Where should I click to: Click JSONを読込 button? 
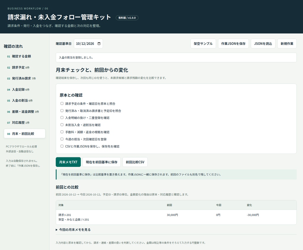(x=263, y=44)
